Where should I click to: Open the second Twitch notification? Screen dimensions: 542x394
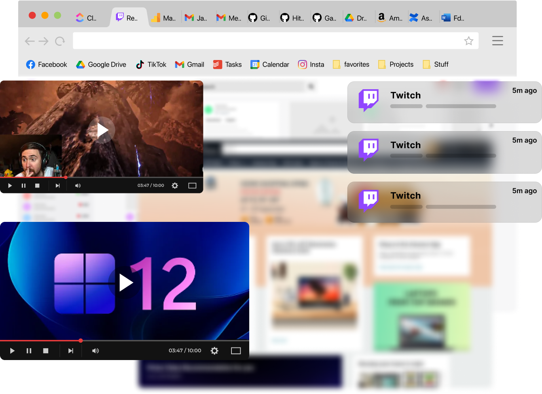444,152
